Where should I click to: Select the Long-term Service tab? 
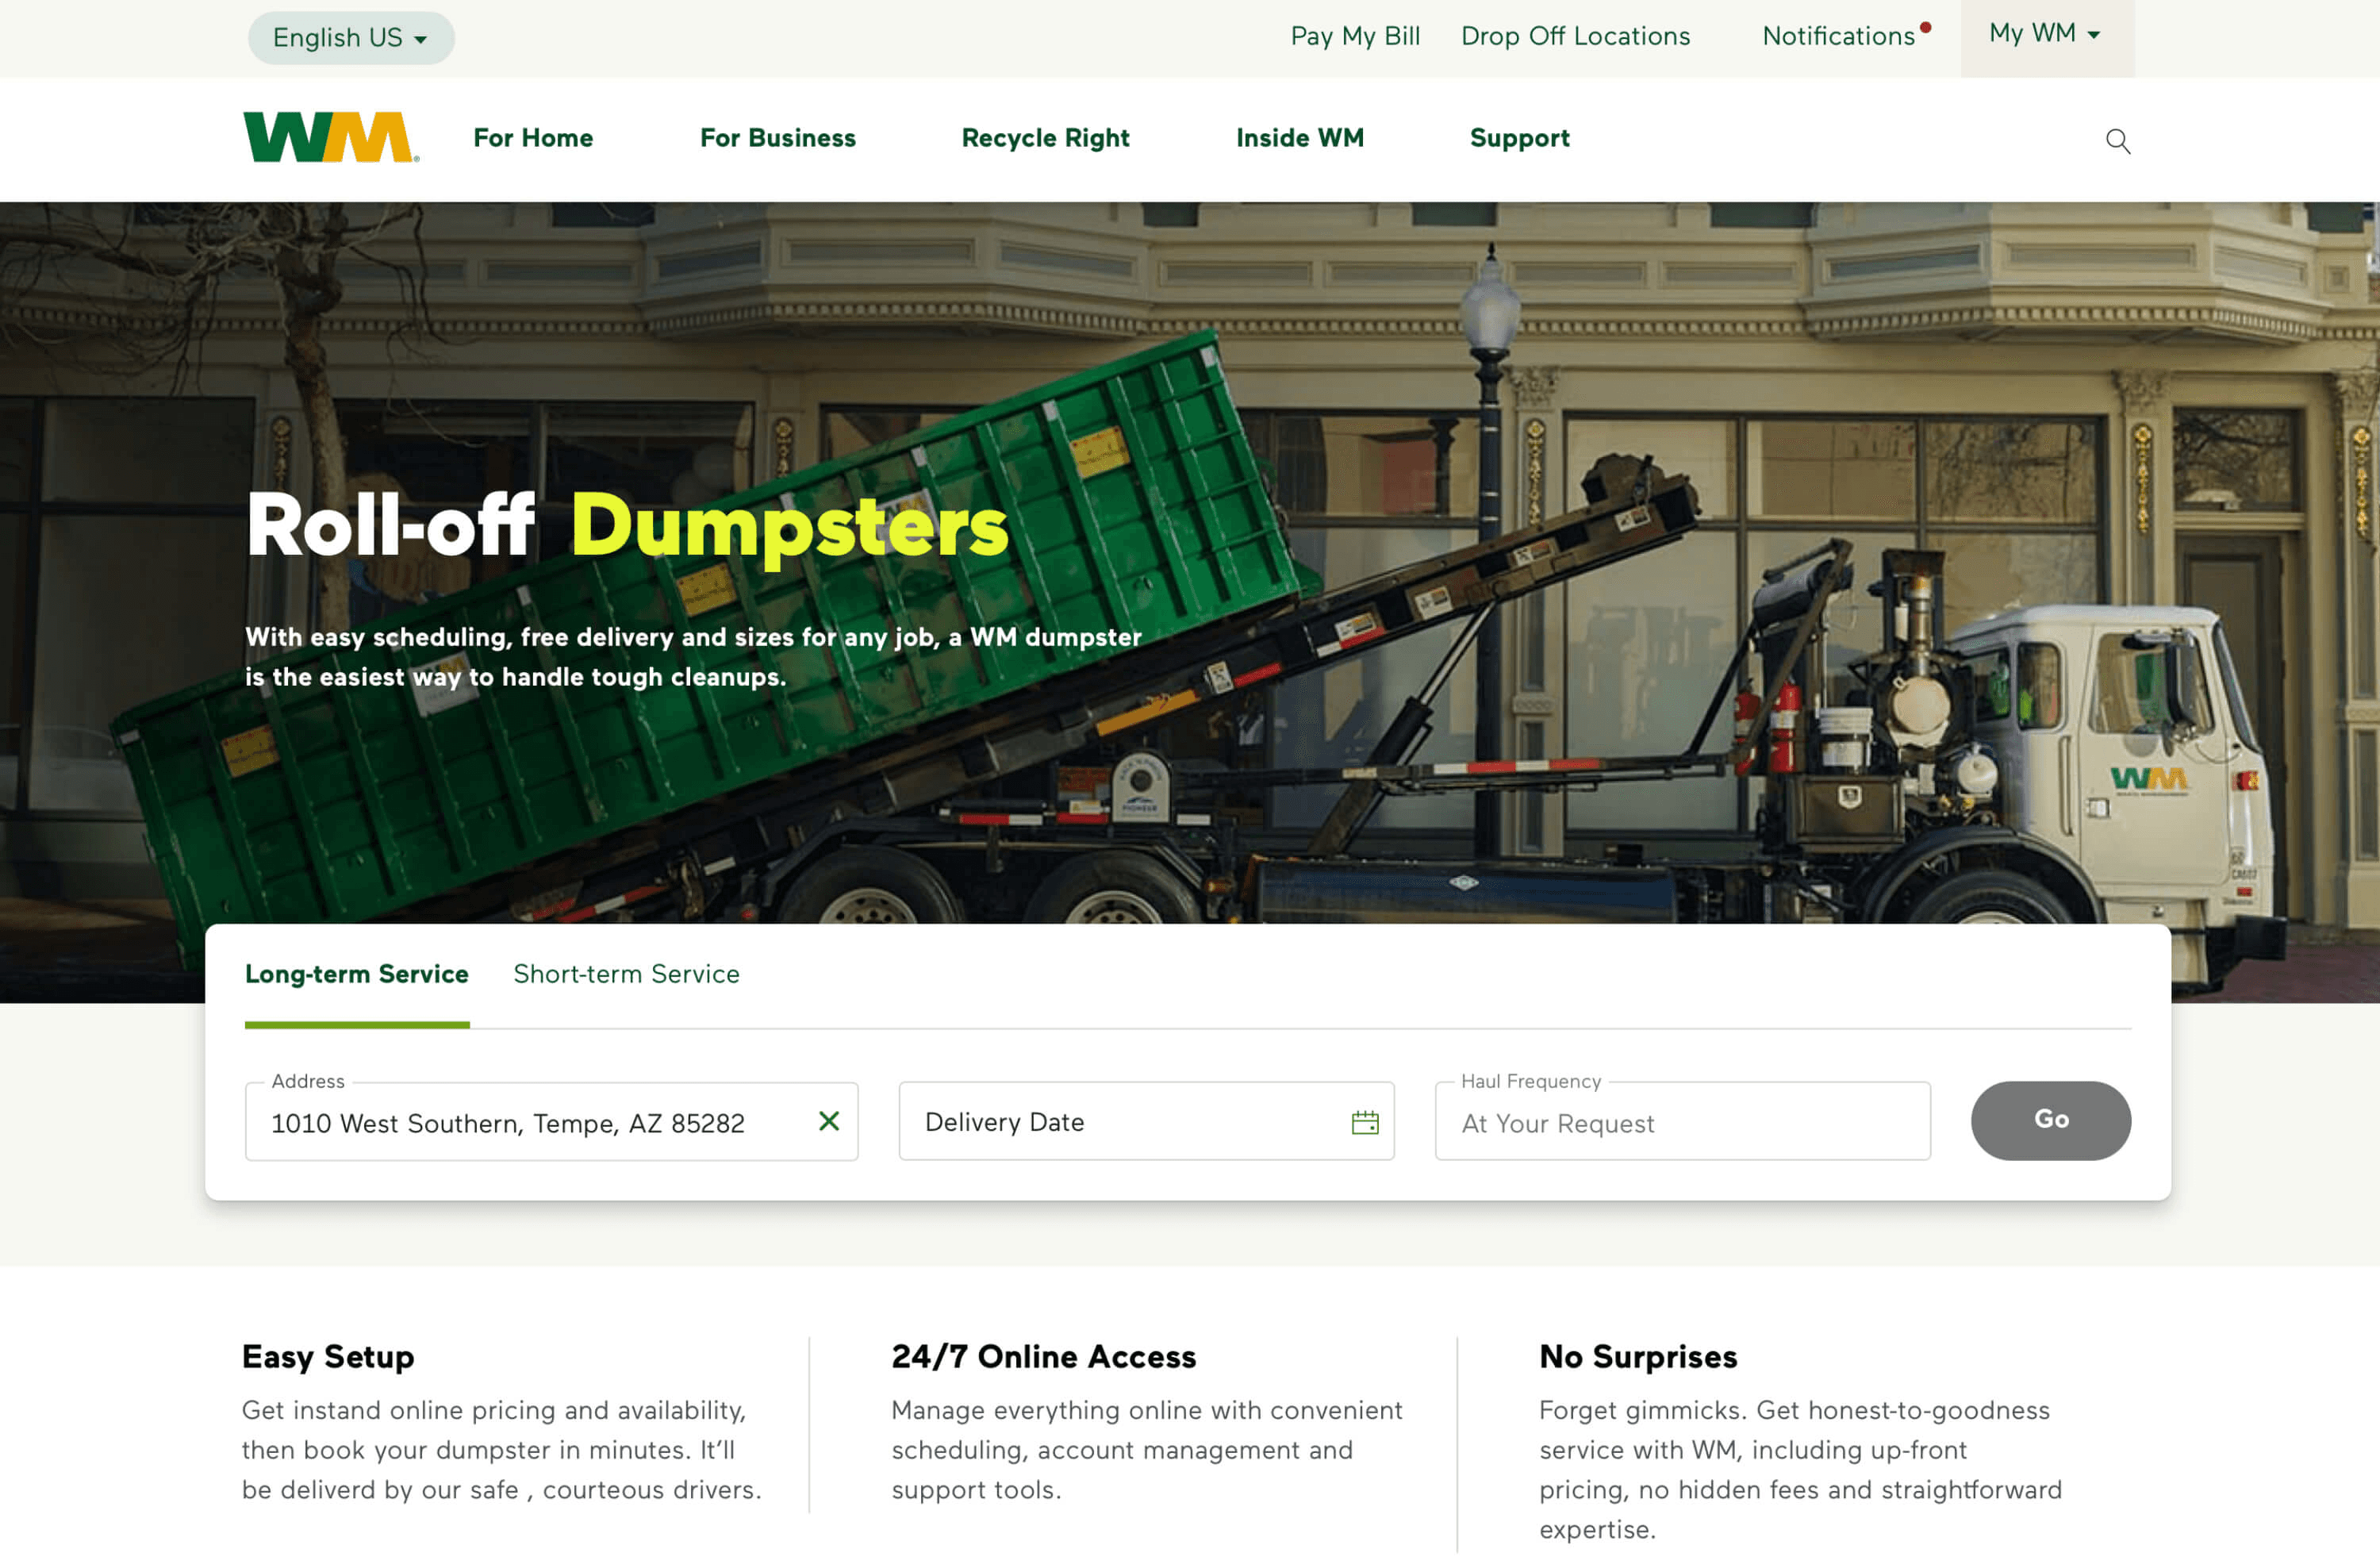(x=356, y=974)
